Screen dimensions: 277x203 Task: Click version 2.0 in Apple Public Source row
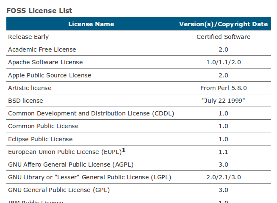click(224, 75)
